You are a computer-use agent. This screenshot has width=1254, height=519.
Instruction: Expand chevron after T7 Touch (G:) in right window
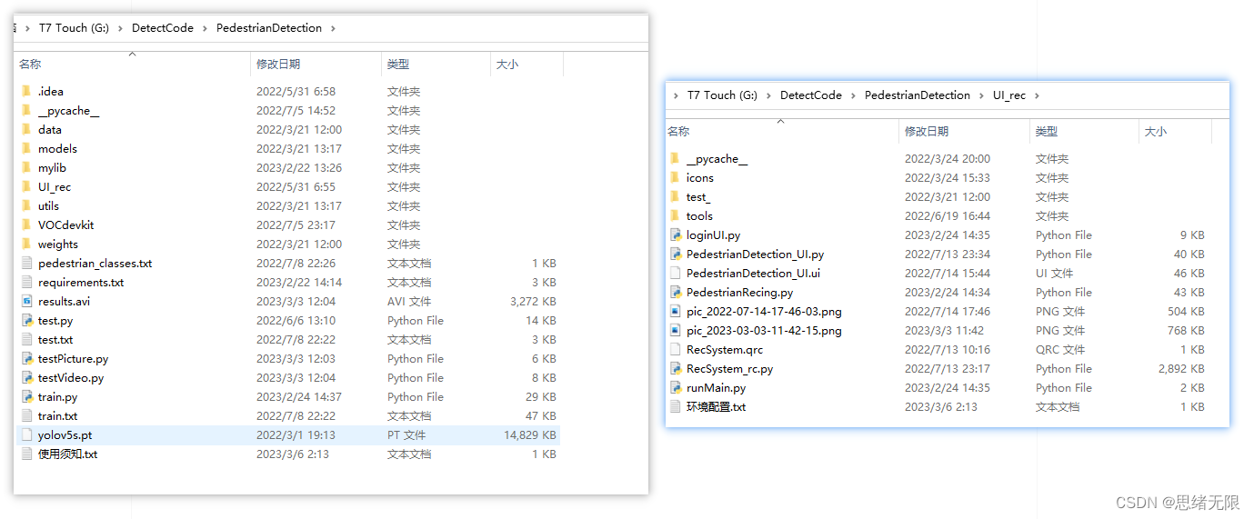click(768, 95)
